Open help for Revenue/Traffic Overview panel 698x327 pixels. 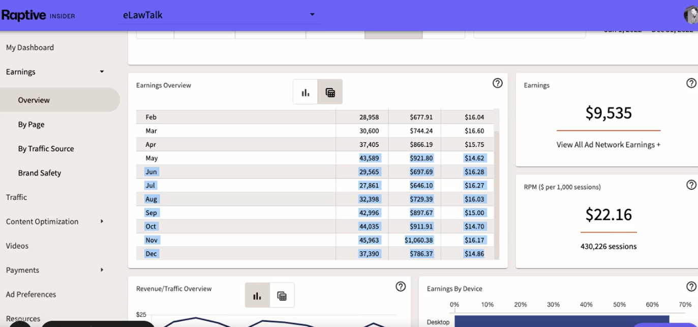click(401, 286)
